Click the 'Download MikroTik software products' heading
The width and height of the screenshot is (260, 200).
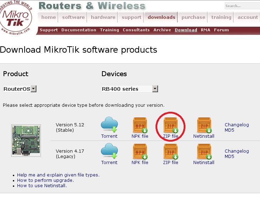click(x=78, y=50)
